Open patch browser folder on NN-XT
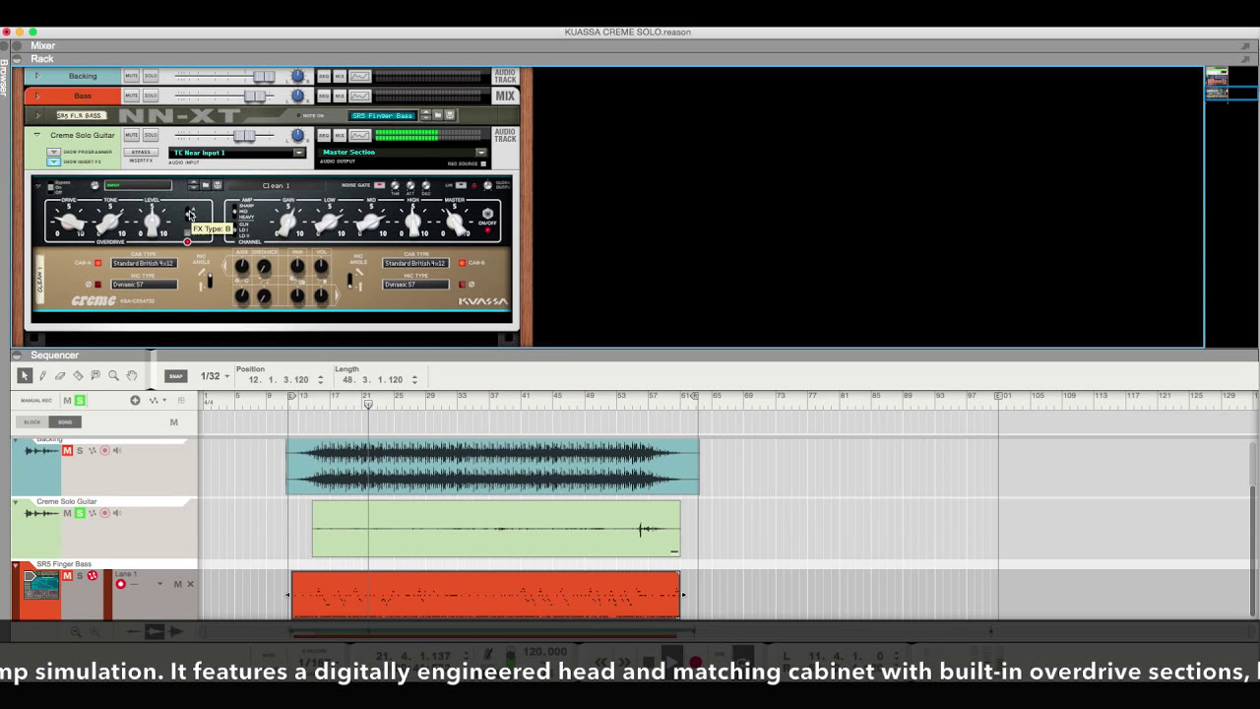Screen dimensions: 1260x709 (438, 115)
